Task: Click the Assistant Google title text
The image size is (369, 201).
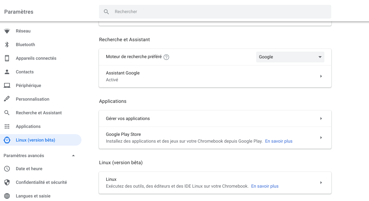Action: coord(123,73)
